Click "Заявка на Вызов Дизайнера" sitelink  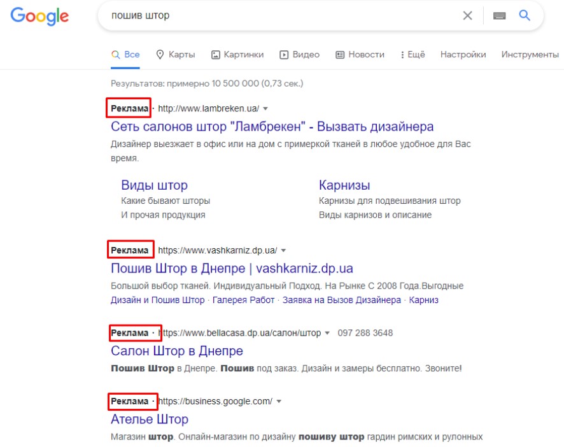[x=342, y=300]
